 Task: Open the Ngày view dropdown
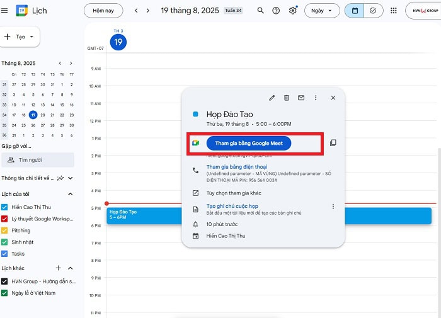322,11
